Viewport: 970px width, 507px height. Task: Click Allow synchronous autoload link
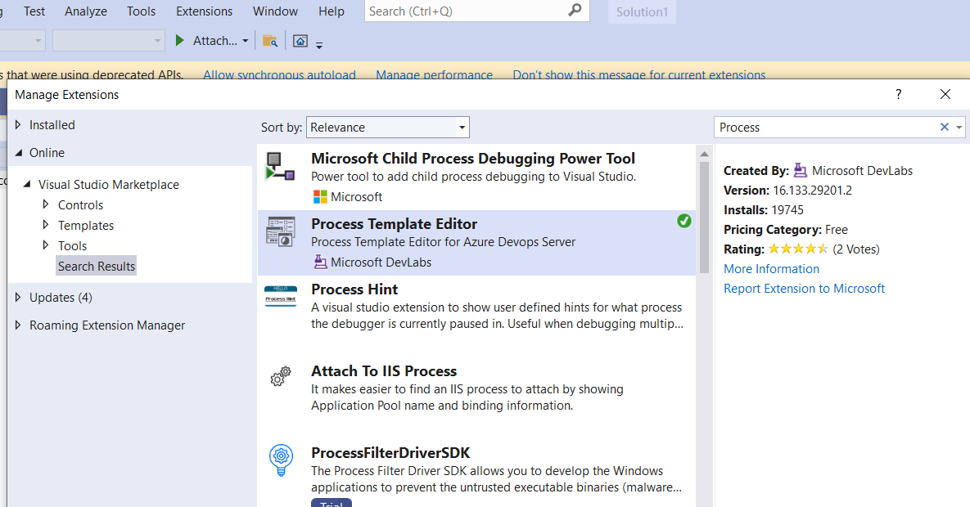pos(280,74)
